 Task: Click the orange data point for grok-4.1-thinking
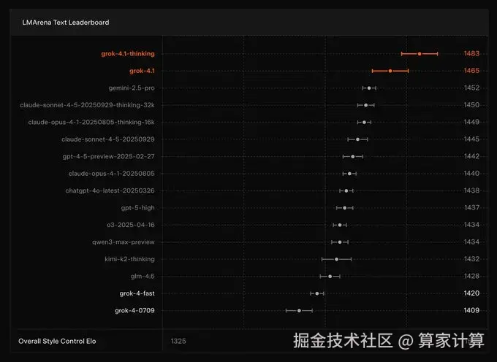pyautogui.click(x=420, y=54)
